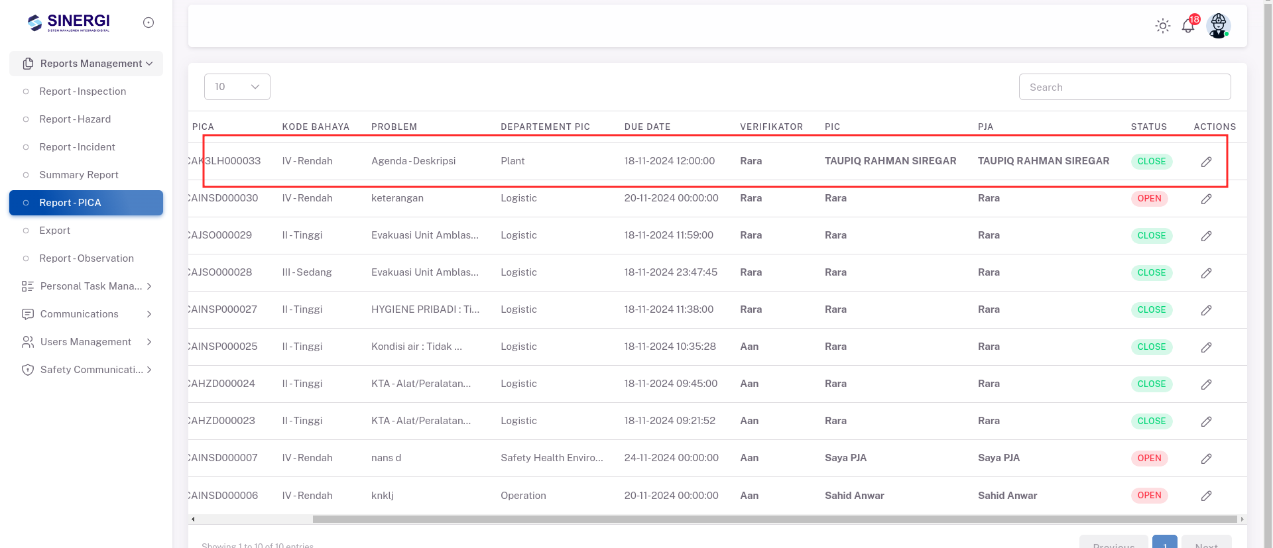Click the Agenda - Deskripsi problem cell

click(x=413, y=161)
